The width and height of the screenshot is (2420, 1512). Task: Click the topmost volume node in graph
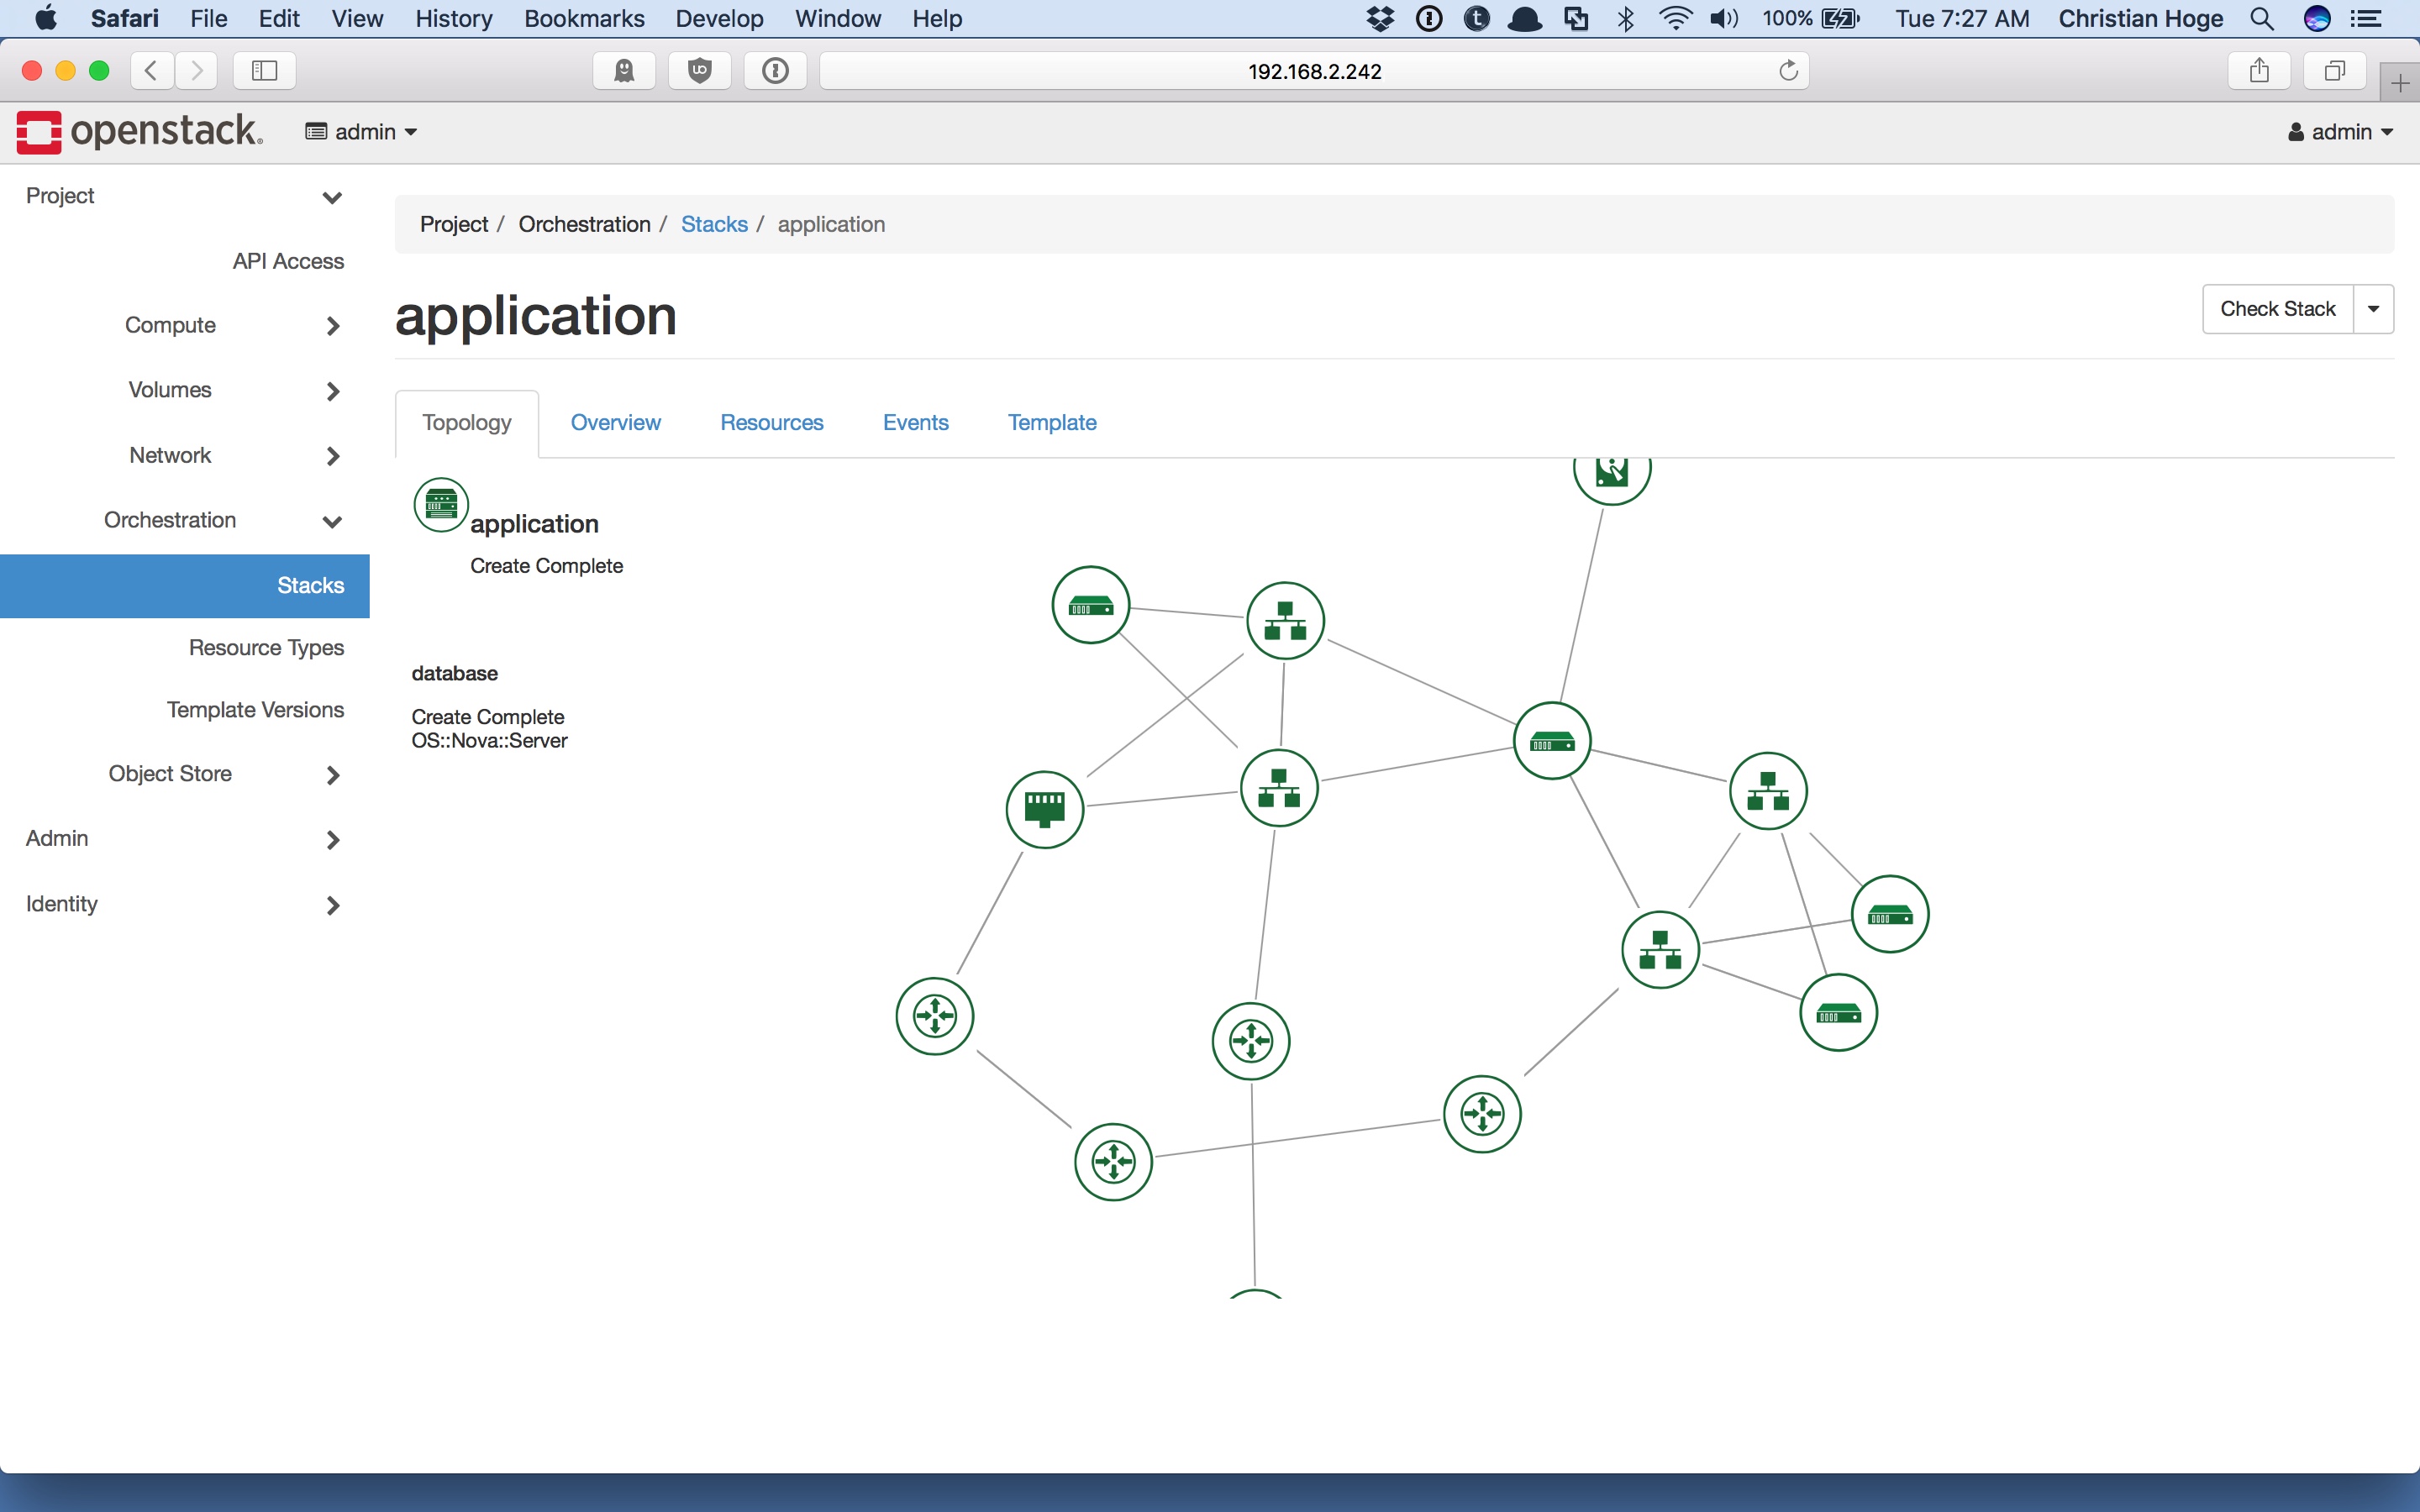coord(1611,472)
